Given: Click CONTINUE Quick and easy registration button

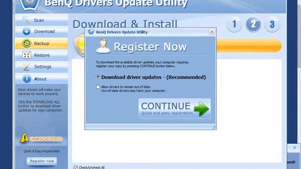Looking at the screenshot, I should pos(174,108).
